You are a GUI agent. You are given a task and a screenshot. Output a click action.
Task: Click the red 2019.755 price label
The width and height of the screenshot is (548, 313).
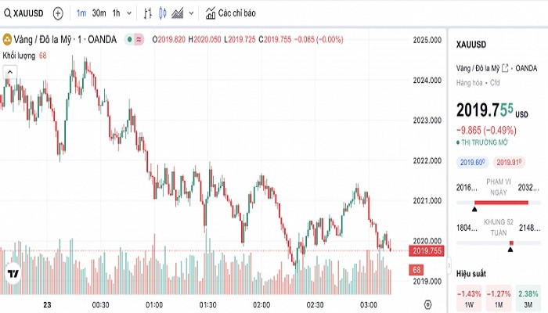point(427,250)
